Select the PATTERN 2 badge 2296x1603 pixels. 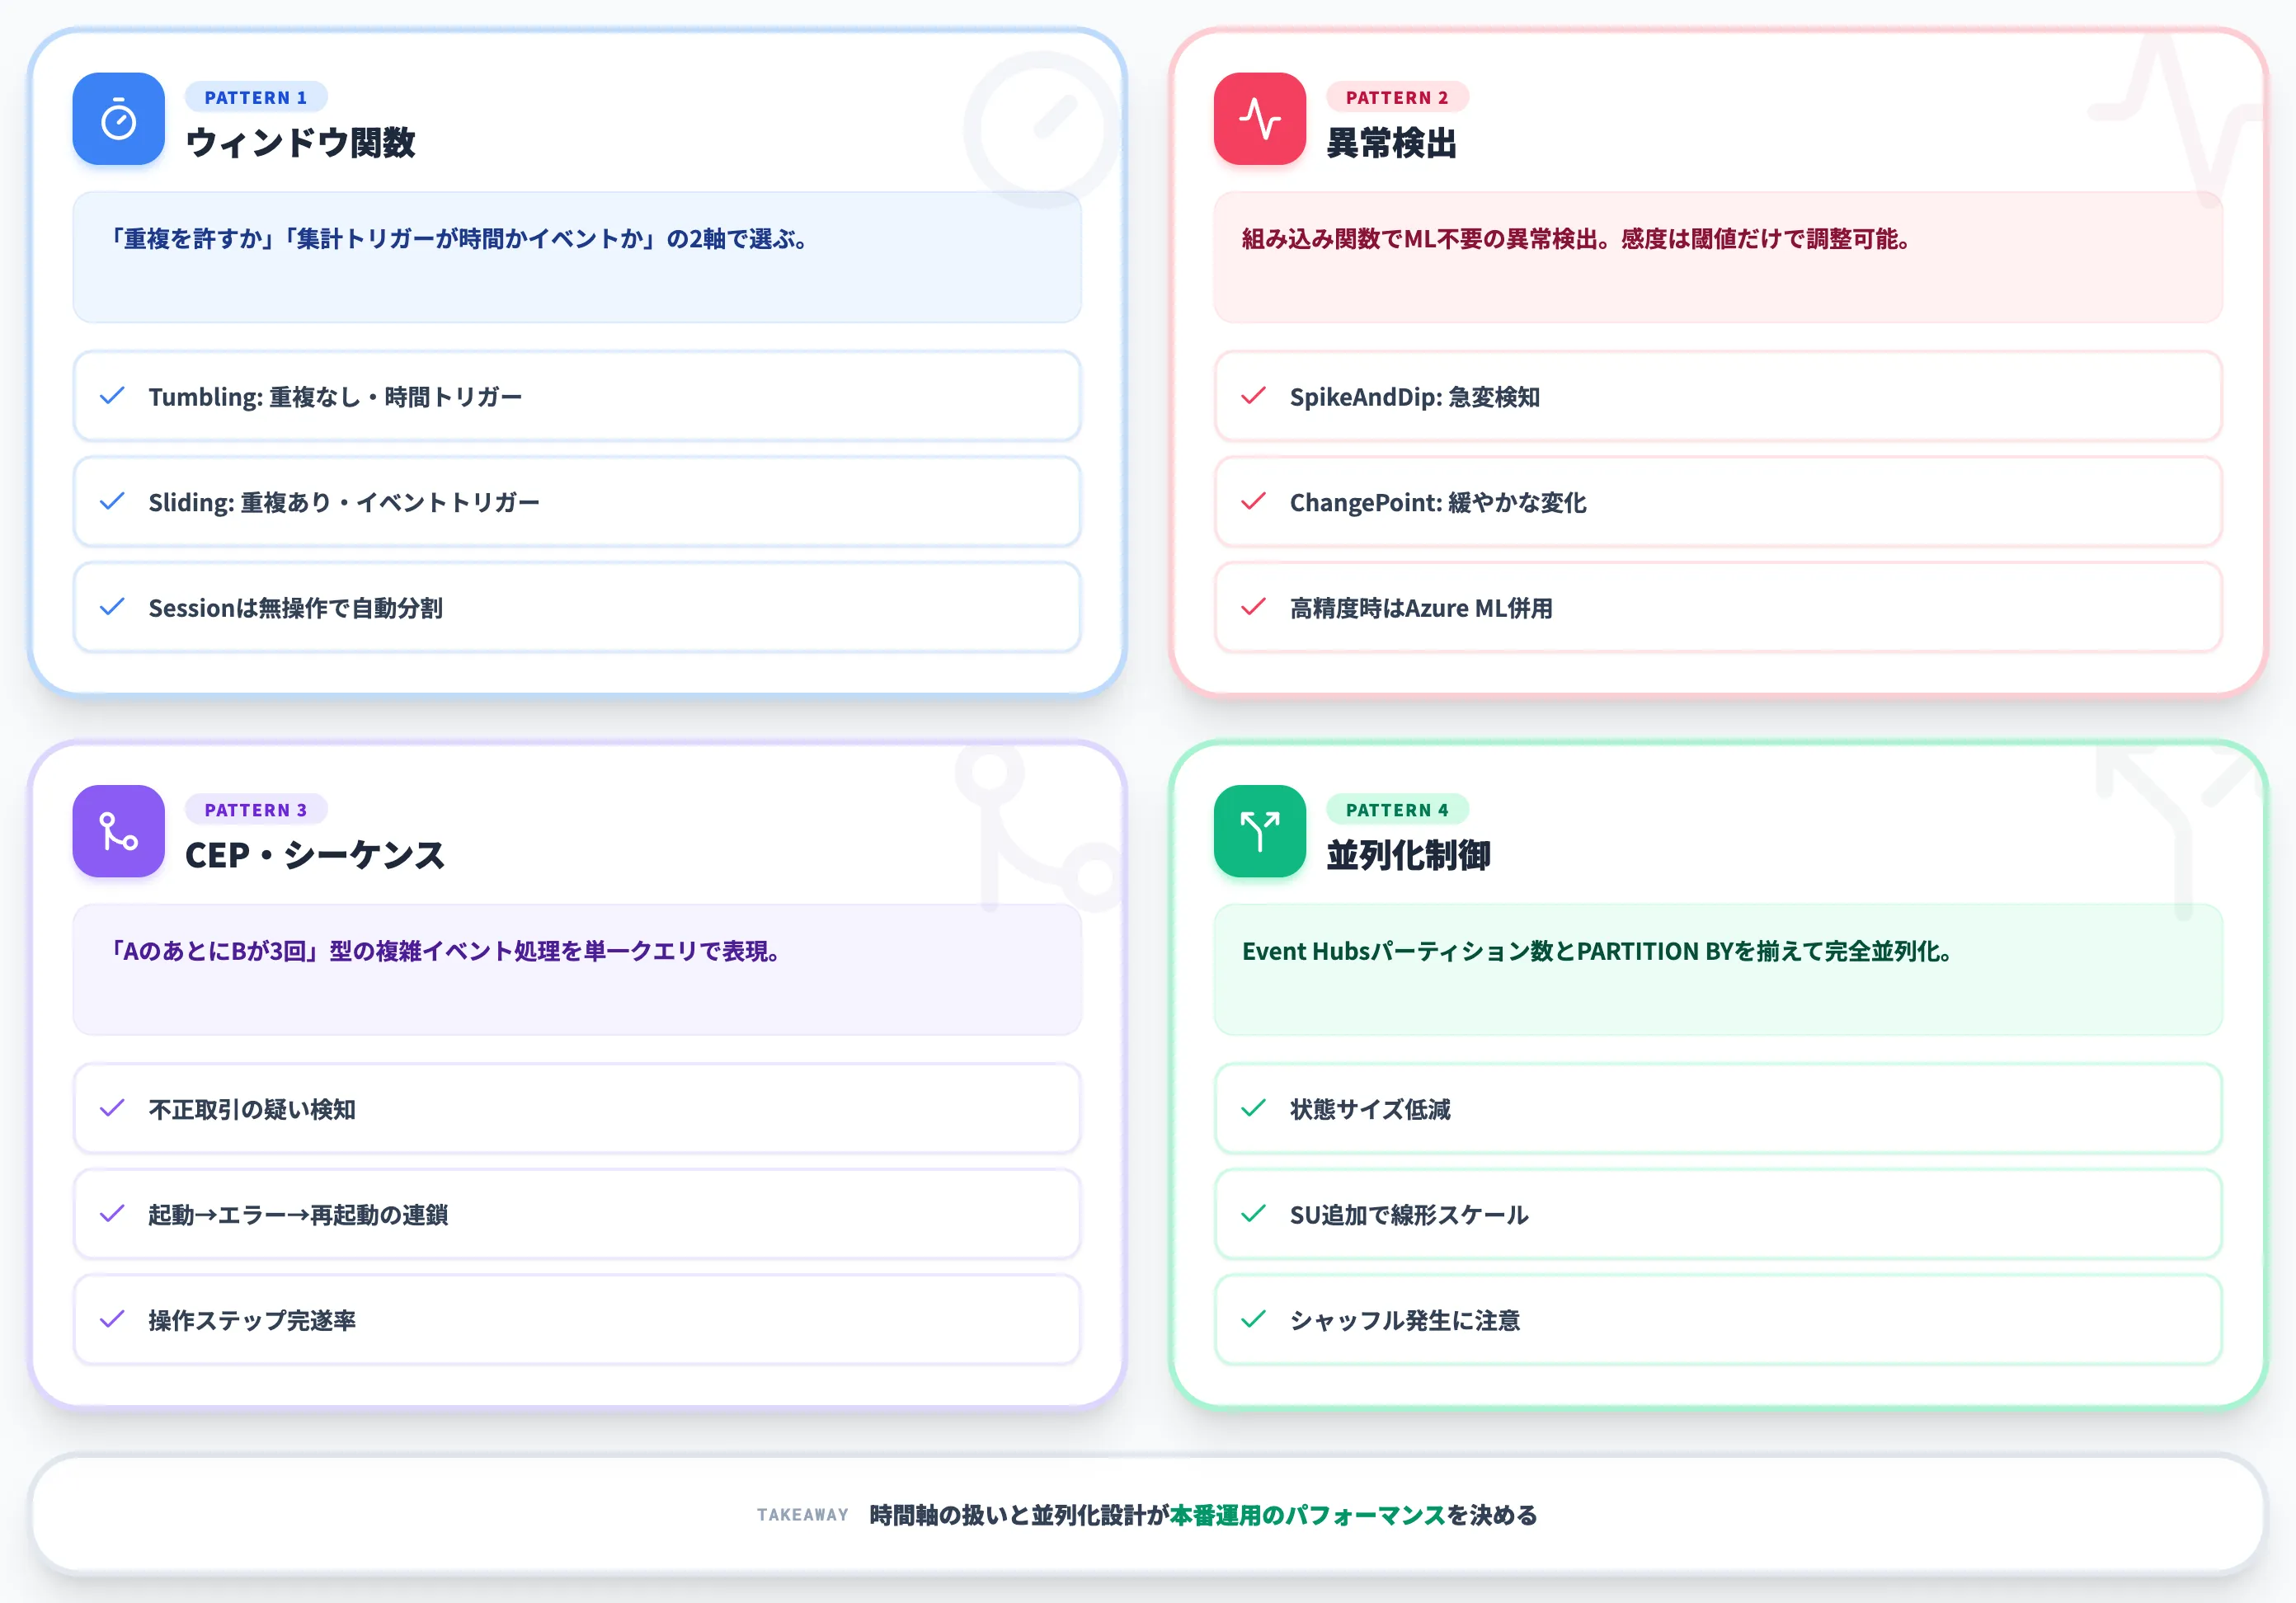1397,97
